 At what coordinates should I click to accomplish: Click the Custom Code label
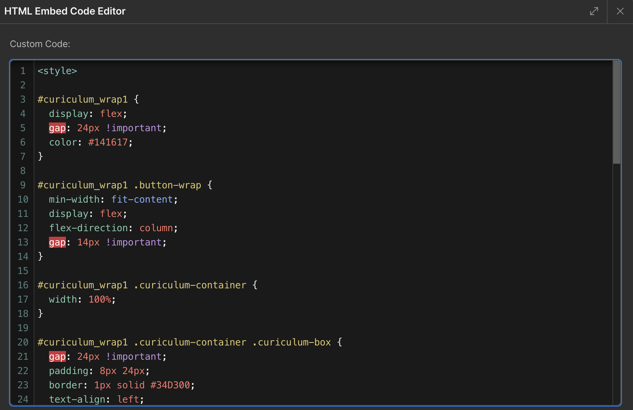point(40,44)
